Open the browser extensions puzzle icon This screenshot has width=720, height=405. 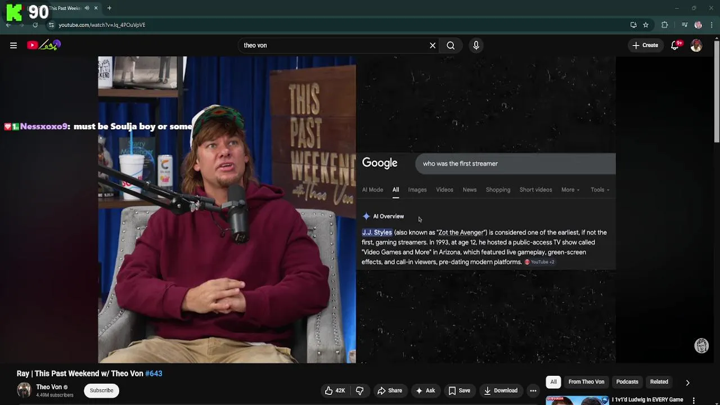click(x=664, y=25)
